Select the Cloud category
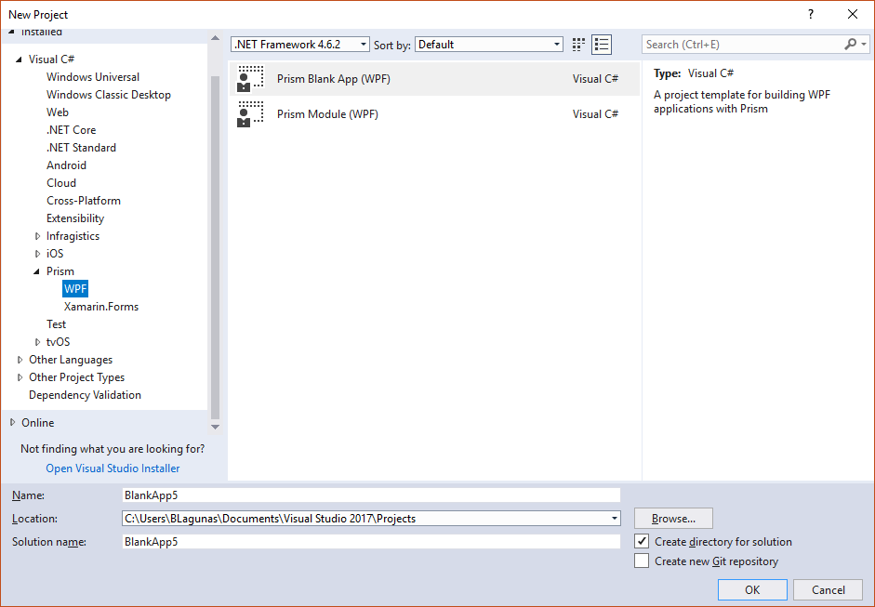Viewport: 875px width, 607px height. [61, 183]
